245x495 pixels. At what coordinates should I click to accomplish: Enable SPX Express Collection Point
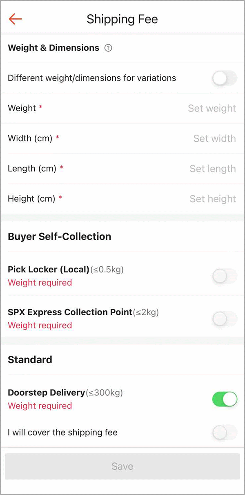[x=224, y=319]
